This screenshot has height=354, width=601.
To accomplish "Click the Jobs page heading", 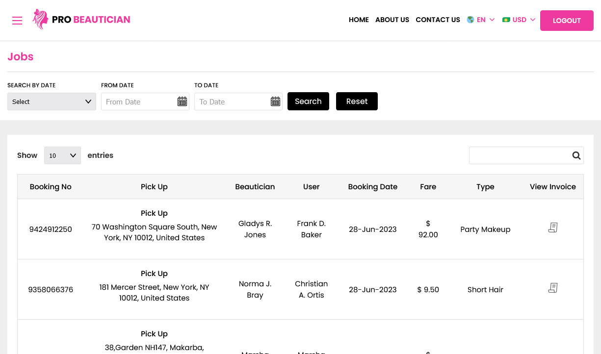I will click(21, 57).
